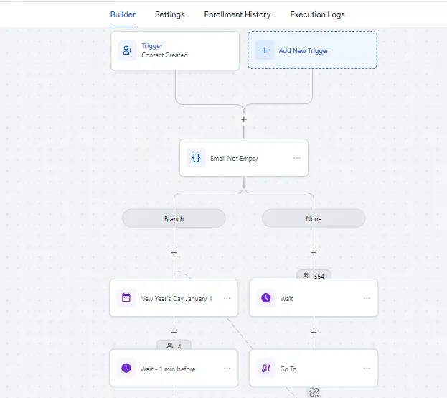The image size is (447, 398).
Task: Open the Email Not Empty options menu
Action: [296, 158]
